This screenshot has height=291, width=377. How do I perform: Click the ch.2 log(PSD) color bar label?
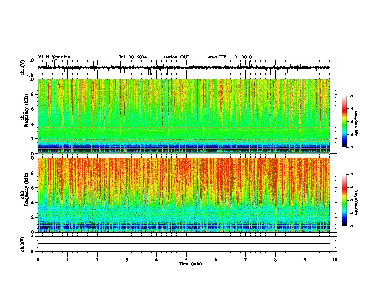357,203
